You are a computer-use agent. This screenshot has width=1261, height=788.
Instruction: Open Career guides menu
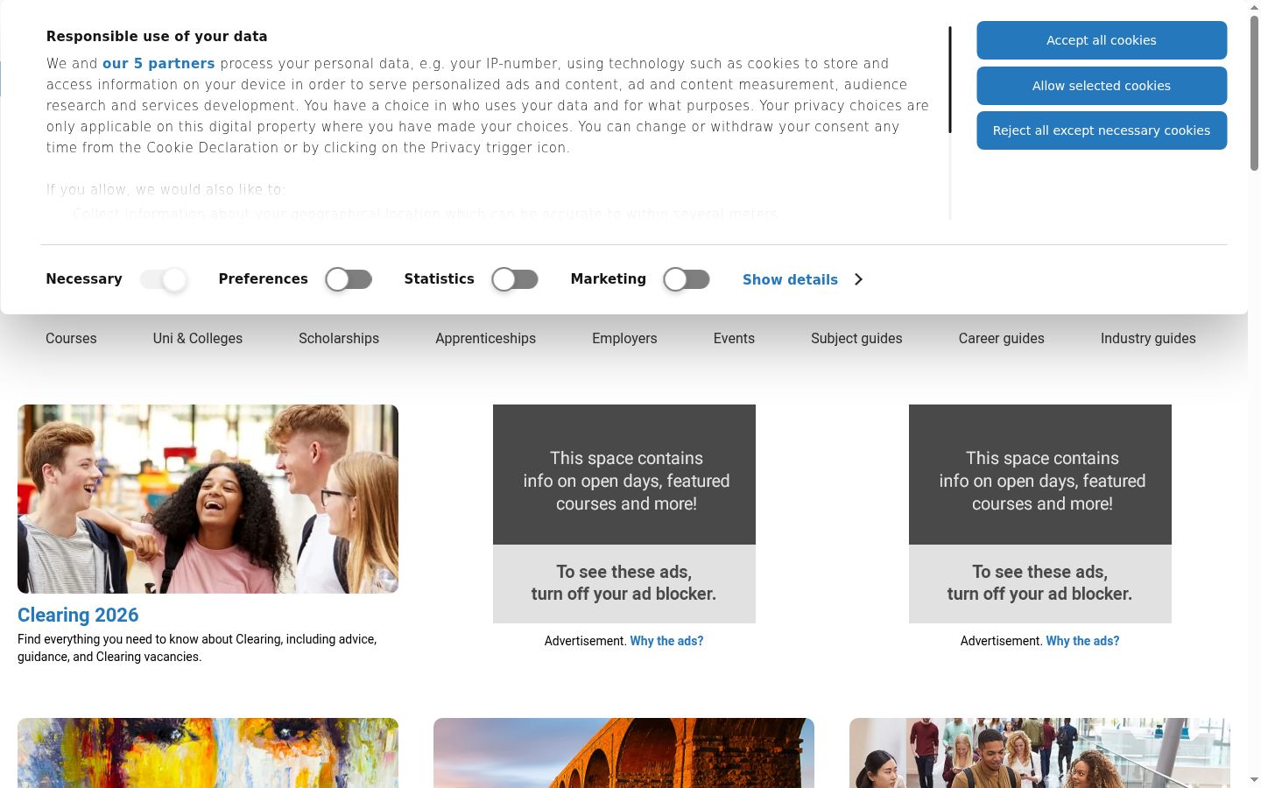1002,339
